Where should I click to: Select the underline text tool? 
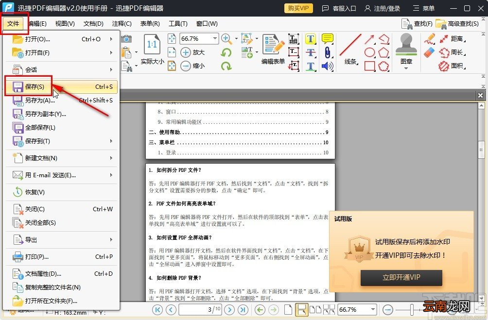coord(311,66)
